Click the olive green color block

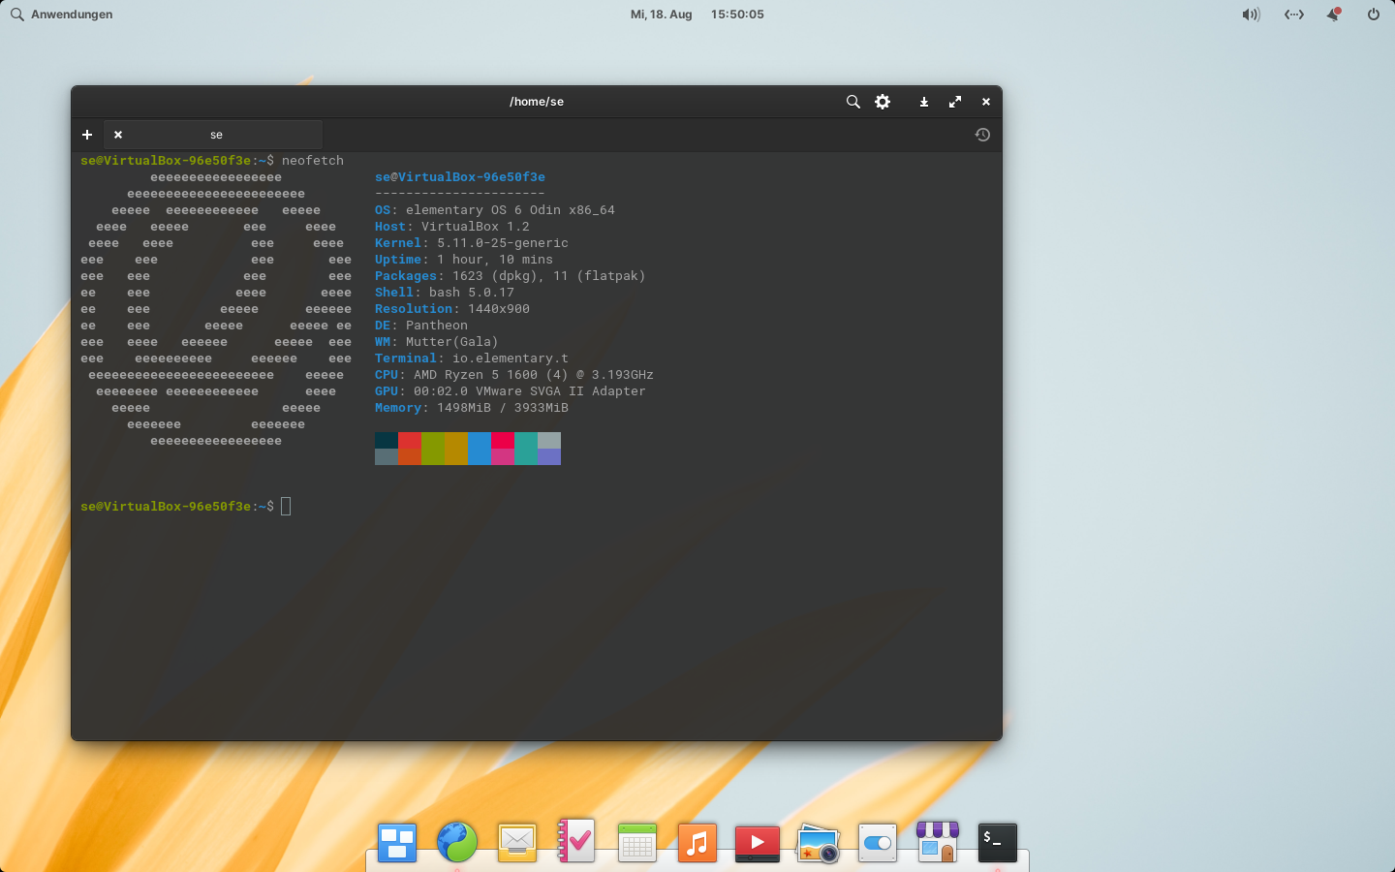[433, 449]
